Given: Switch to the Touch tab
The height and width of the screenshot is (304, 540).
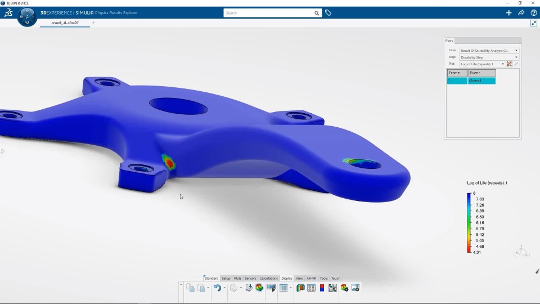Looking at the screenshot, I should tap(336, 278).
